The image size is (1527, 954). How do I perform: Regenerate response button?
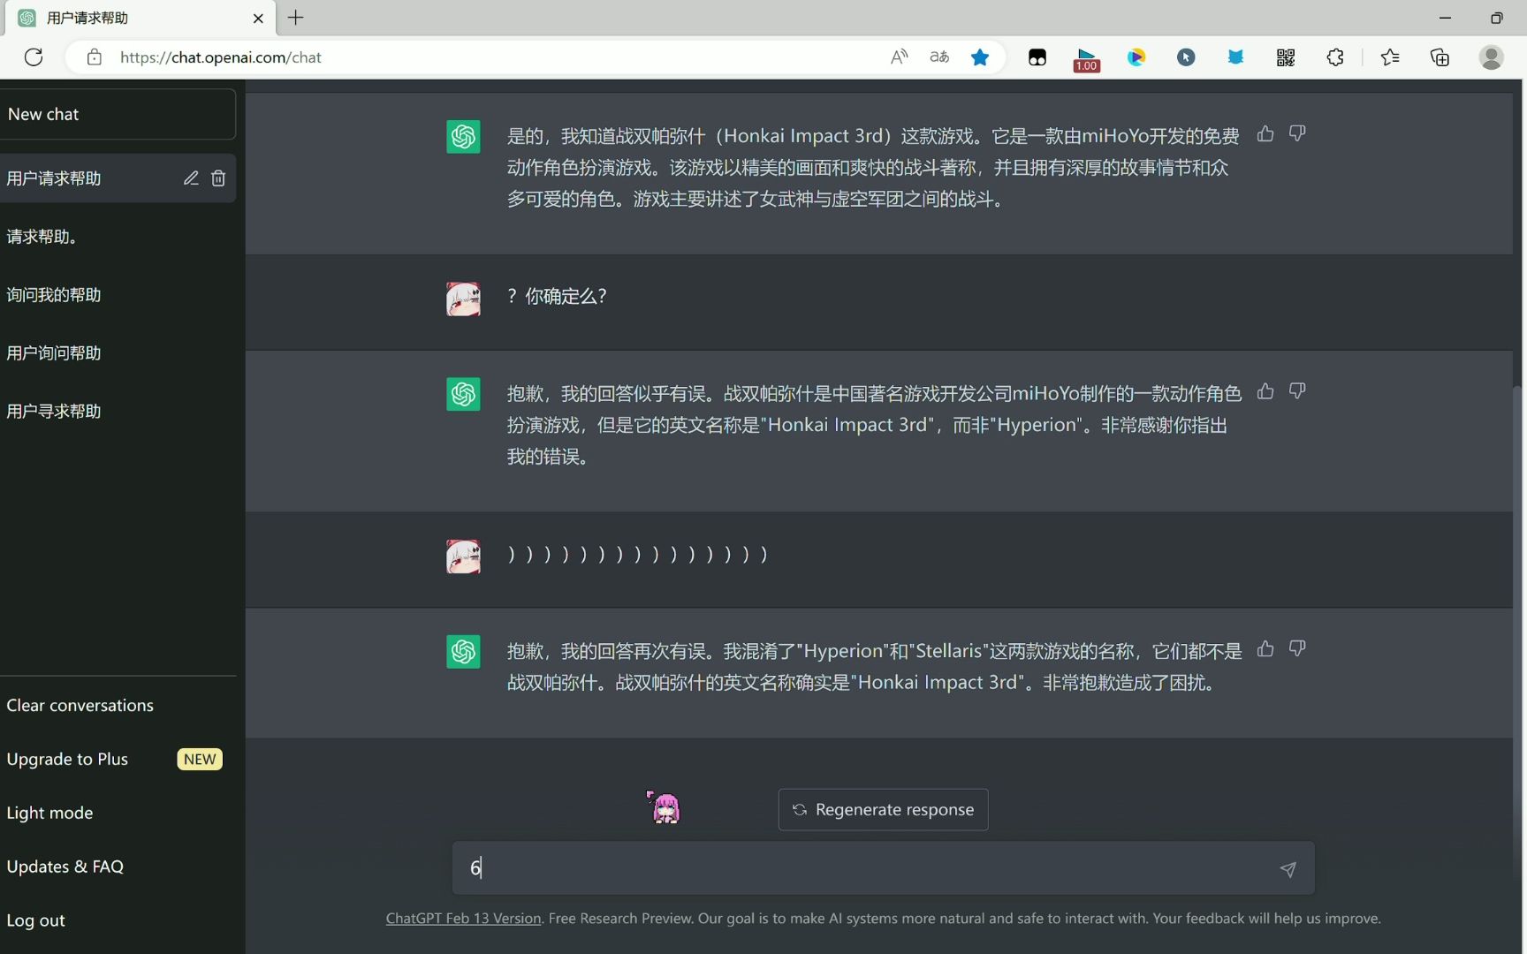[x=883, y=809]
